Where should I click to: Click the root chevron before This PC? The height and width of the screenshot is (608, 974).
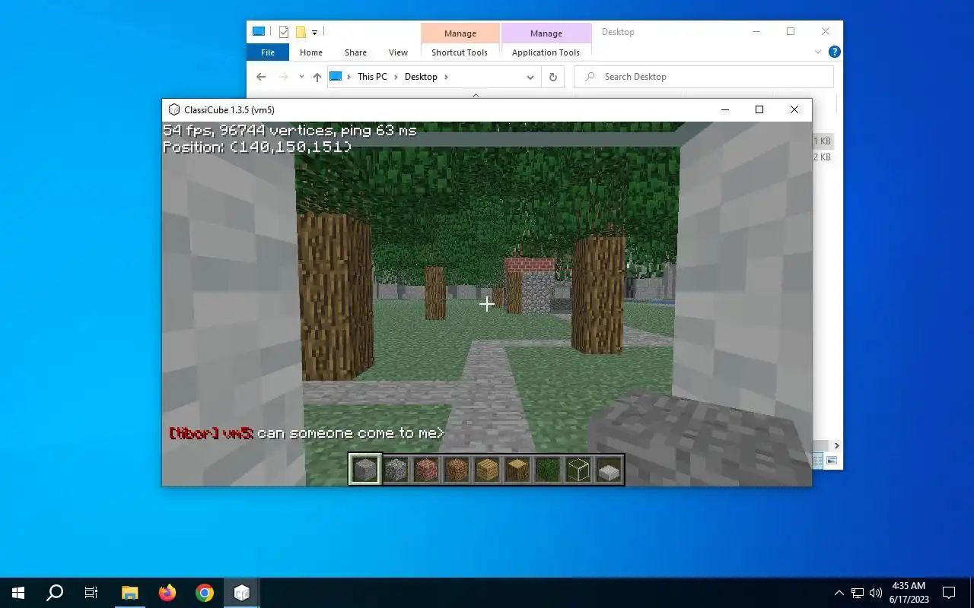(x=349, y=77)
